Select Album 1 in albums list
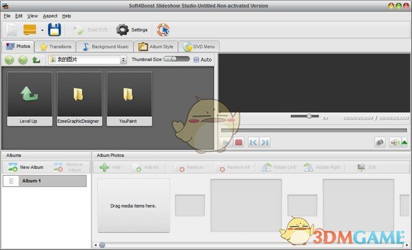 point(45,181)
